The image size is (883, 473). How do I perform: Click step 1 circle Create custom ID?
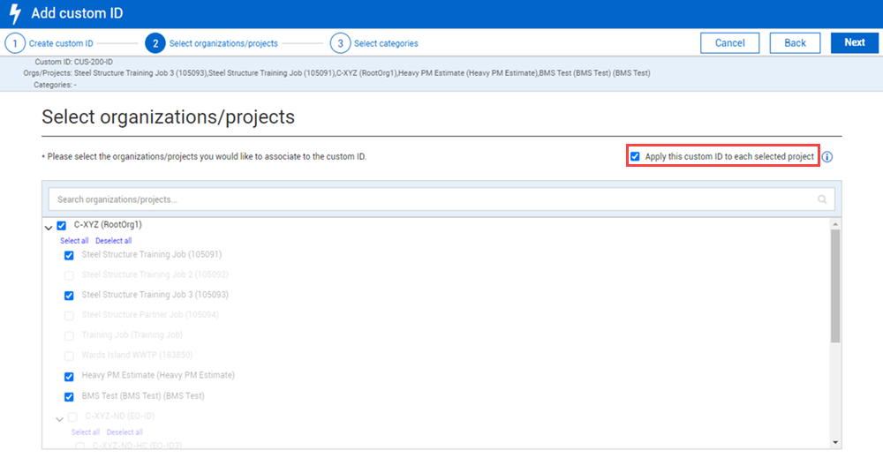15,43
